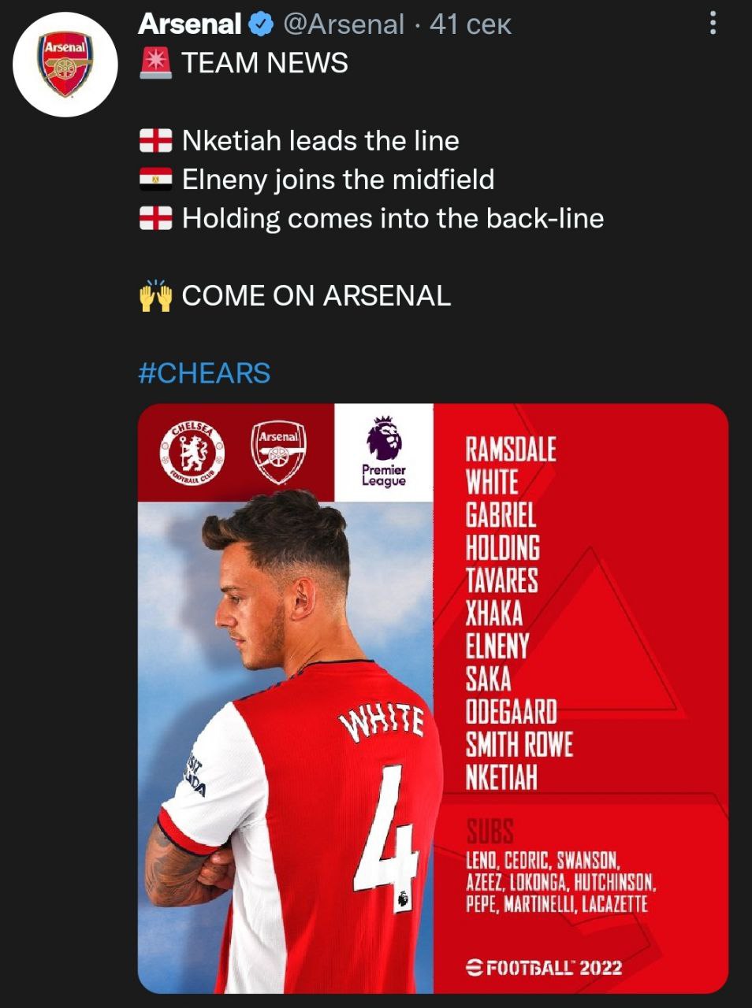Click the England flag beside Nketiah line
This screenshot has height=1008, width=752.
[155, 141]
